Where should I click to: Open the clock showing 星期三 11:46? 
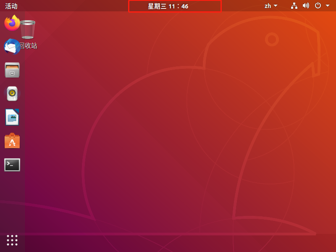click(x=168, y=6)
